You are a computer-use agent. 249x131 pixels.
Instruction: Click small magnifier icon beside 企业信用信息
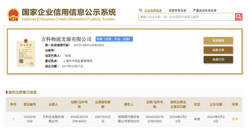141,10
